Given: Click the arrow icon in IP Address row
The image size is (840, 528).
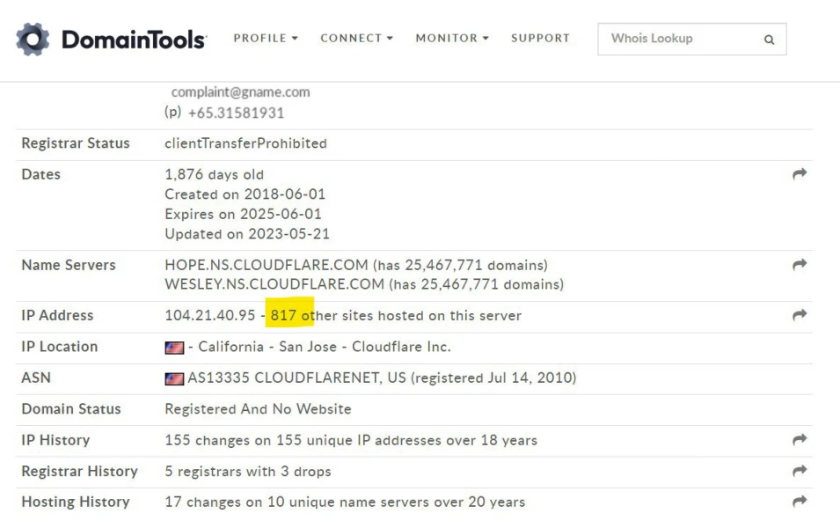Looking at the screenshot, I should coord(799,315).
